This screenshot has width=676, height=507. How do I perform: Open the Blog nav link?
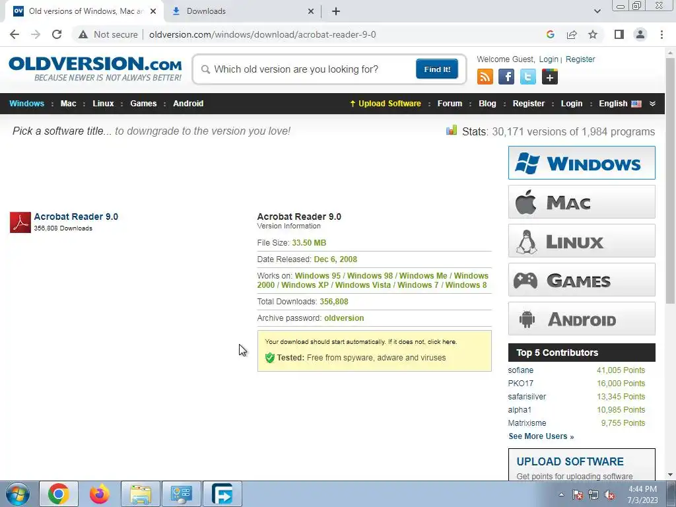click(x=487, y=104)
